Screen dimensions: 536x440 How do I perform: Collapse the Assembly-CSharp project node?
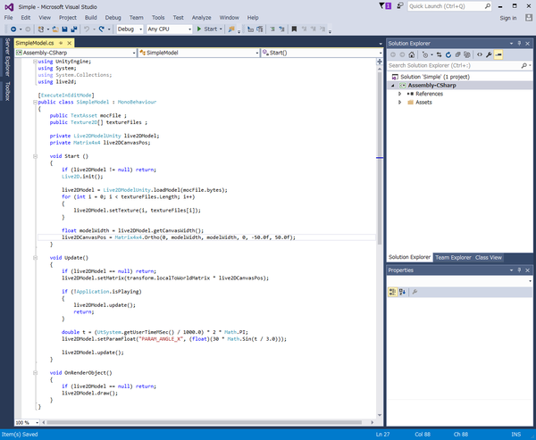coord(393,86)
